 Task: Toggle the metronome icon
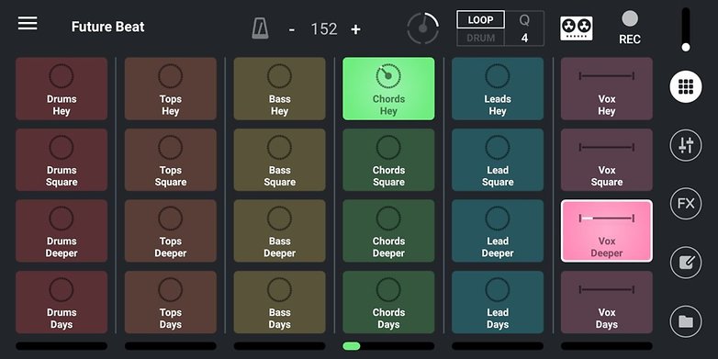[260, 28]
